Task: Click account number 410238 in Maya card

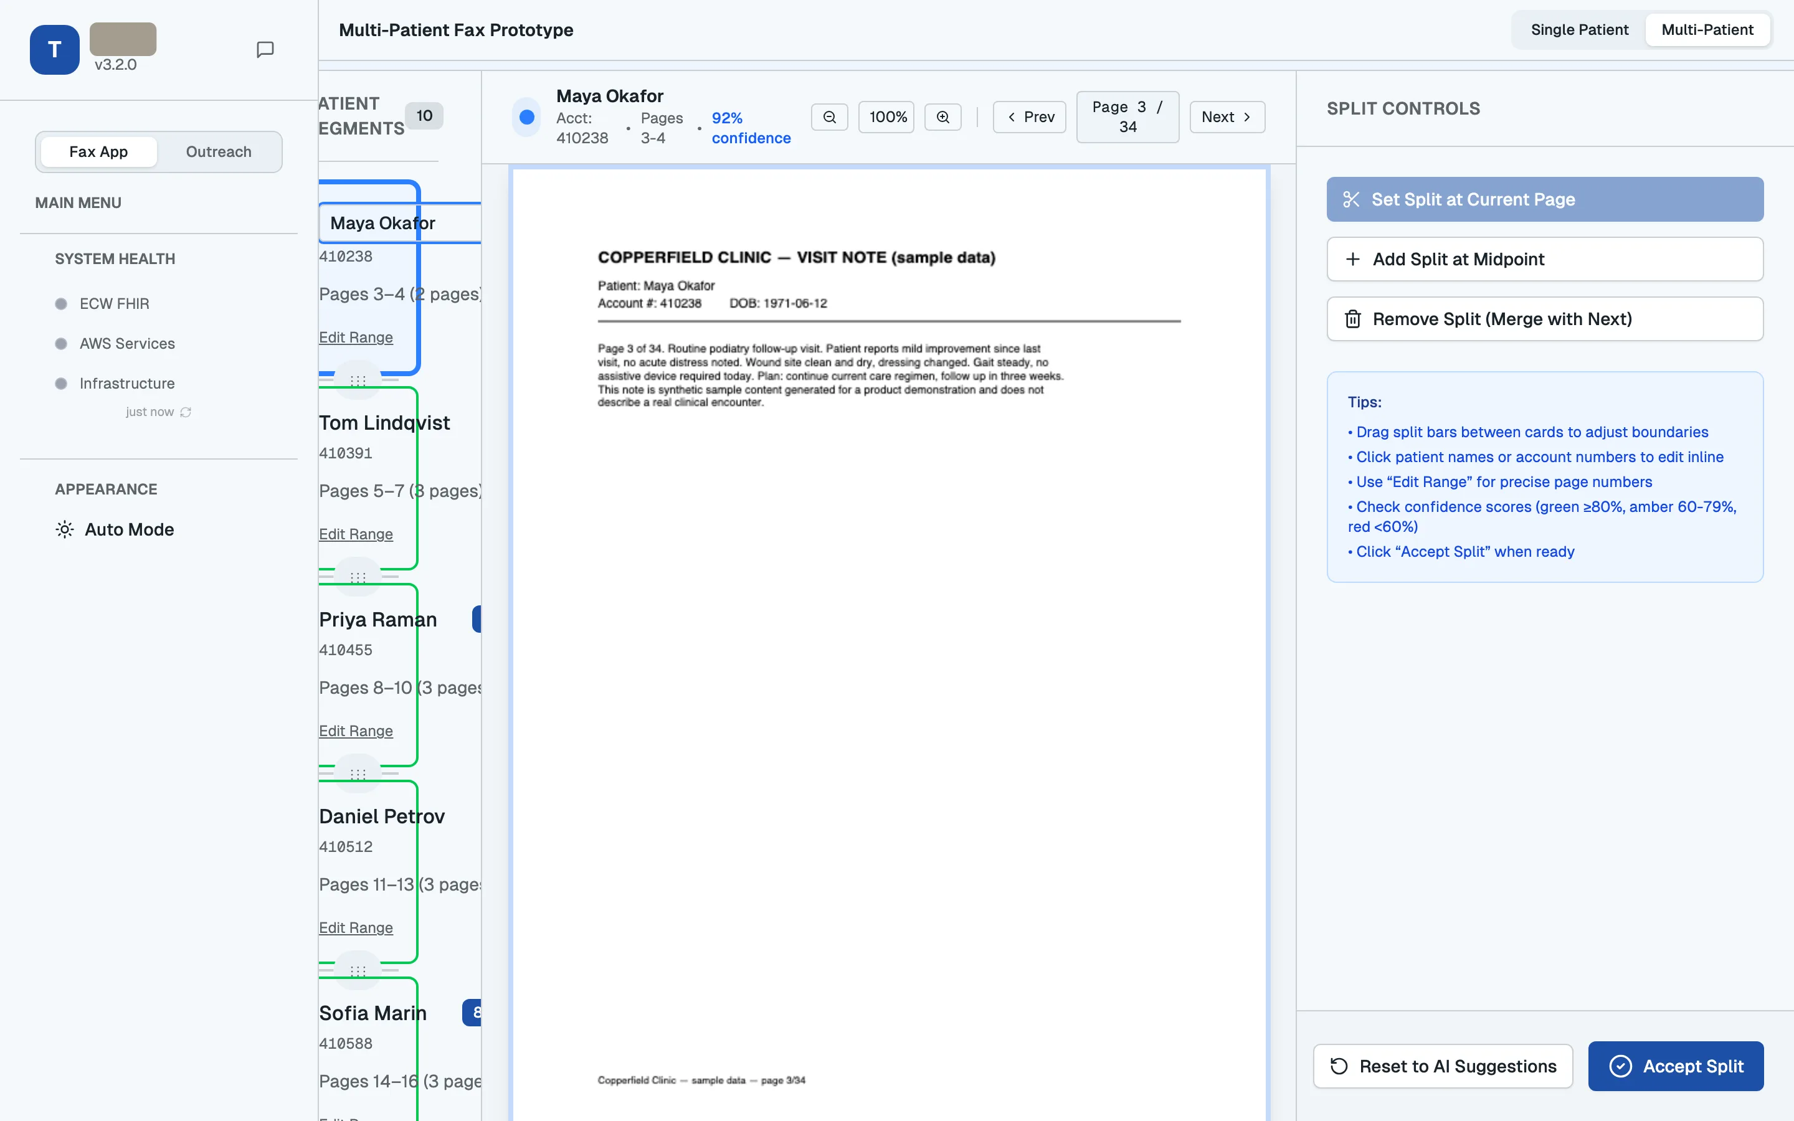Action: pos(346,257)
